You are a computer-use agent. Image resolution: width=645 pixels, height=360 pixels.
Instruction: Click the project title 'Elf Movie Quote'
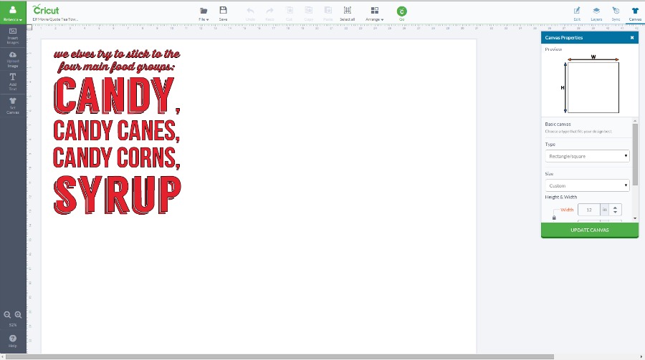pyautogui.click(x=55, y=19)
